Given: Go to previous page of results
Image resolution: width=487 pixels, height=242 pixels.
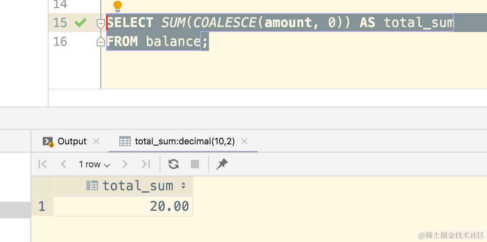Looking at the screenshot, I should [63, 164].
